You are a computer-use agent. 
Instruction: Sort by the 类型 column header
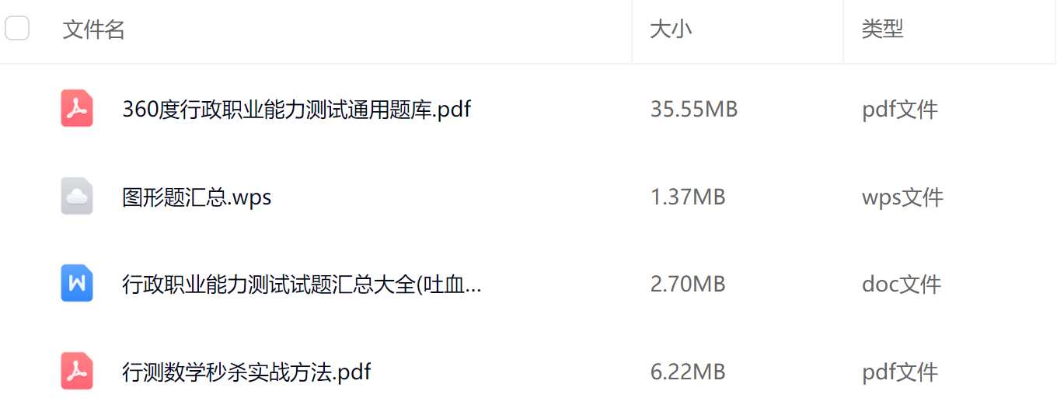coord(882,30)
